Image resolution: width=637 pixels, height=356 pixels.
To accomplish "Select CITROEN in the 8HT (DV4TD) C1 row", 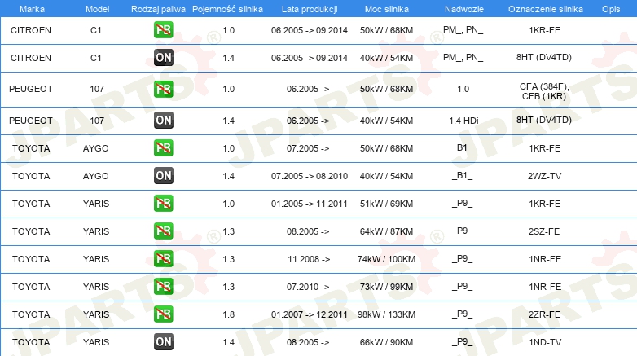I will [x=31, y=58].
